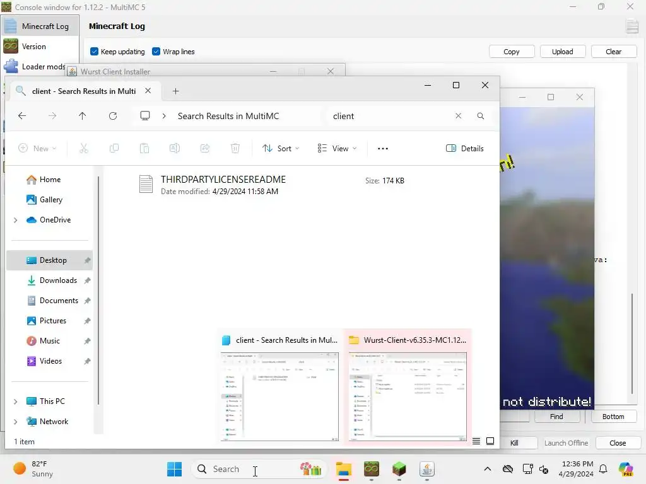Show hidden system tray icons
646x484 pixels.
point(488,469)
